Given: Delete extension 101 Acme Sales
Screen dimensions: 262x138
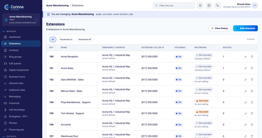Looking at the screenshot, I should coord(252,68).
